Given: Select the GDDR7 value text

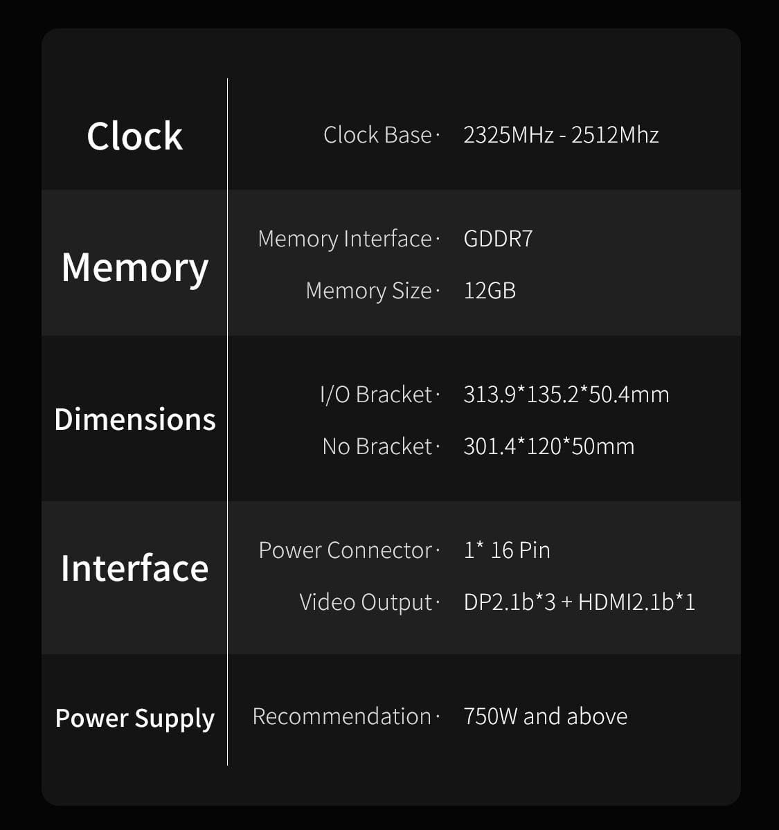Looking at the screenshot, I should coord(498,239).
